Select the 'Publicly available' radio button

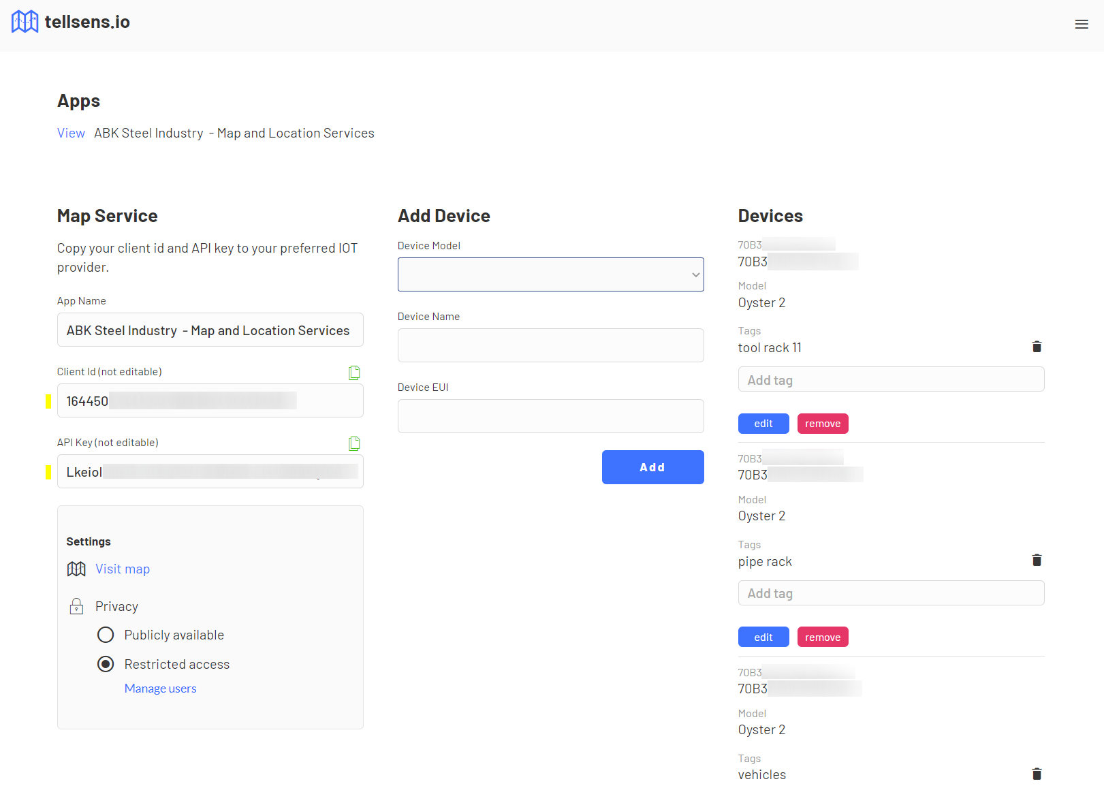pos(106,635)
